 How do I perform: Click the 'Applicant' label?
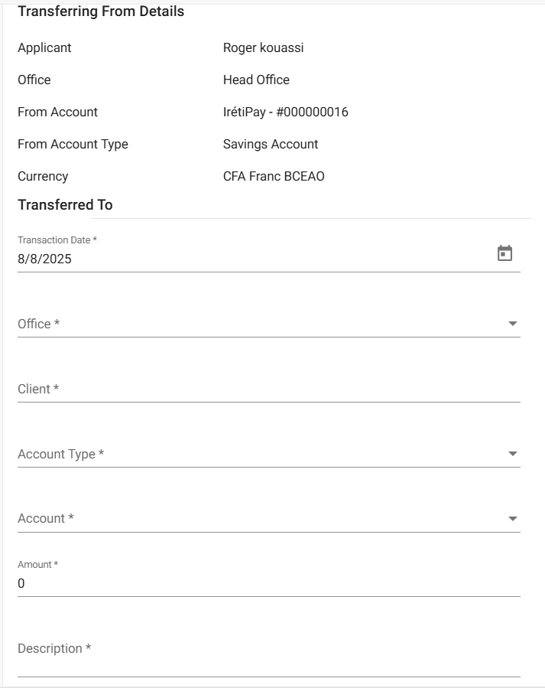tap(44, 47)
